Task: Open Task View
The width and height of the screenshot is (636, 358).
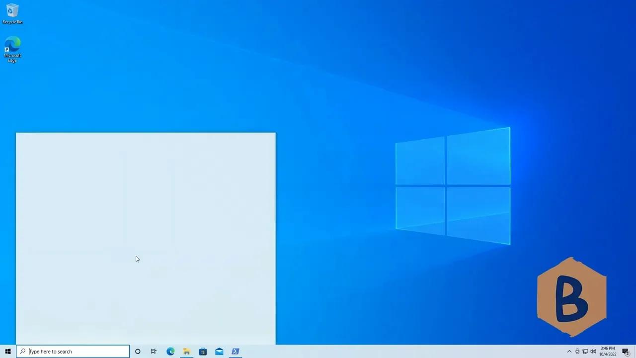Action: [x=154, y=352]
